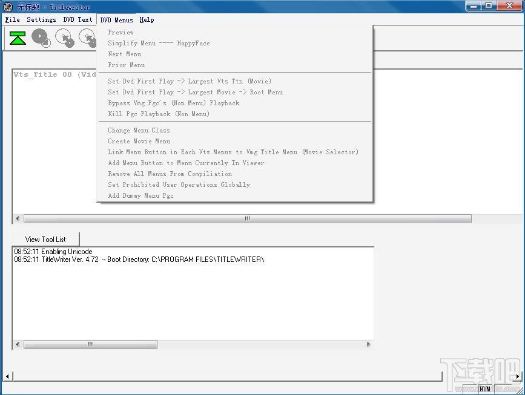Open the Help menu
The height and width of the screenshot is (395, 525).
pos(147,20)
